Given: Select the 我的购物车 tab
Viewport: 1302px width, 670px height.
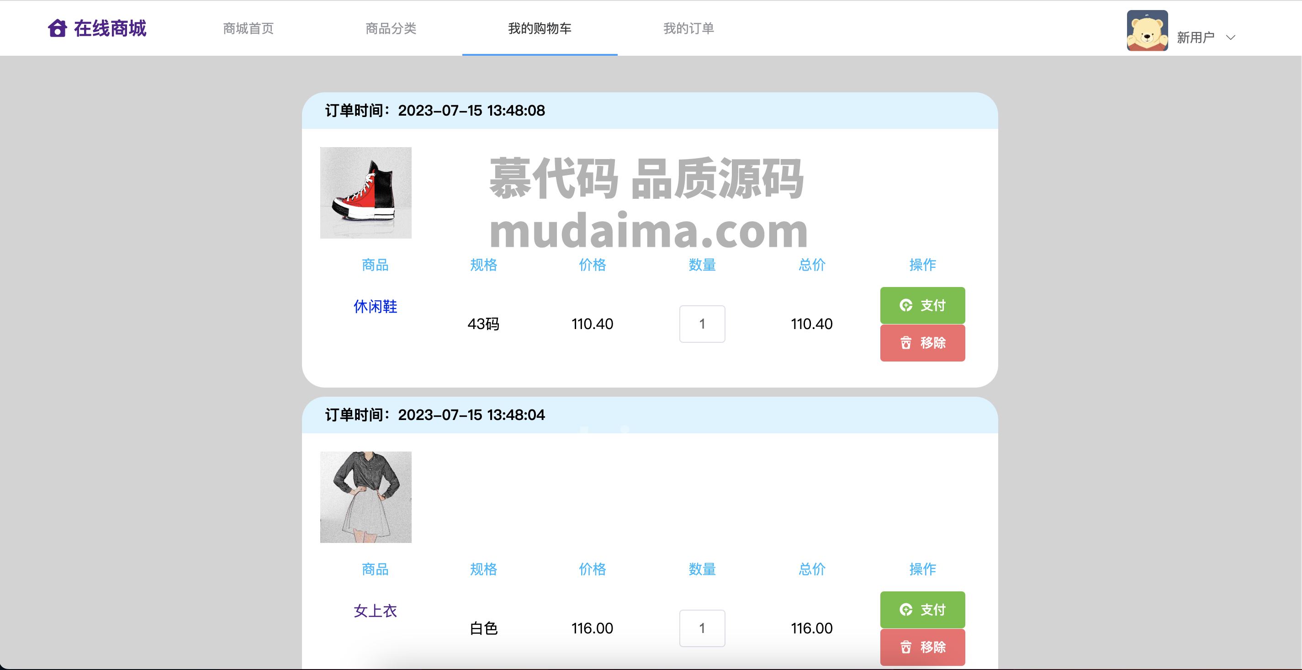Looking at the screenshot, I should pyautogui.click(x=540, y=28).
